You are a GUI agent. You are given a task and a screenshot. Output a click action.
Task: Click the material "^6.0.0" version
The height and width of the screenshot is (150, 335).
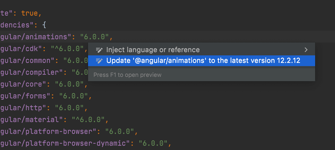(88, 119)
